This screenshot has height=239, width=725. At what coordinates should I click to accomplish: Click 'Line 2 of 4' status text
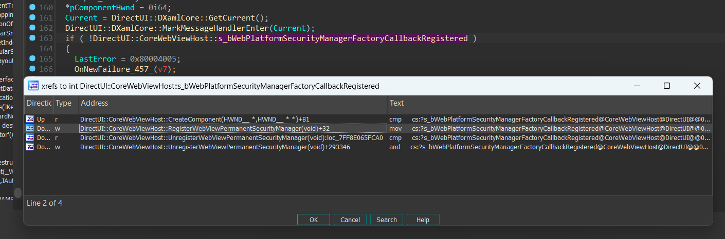[45, 203]
